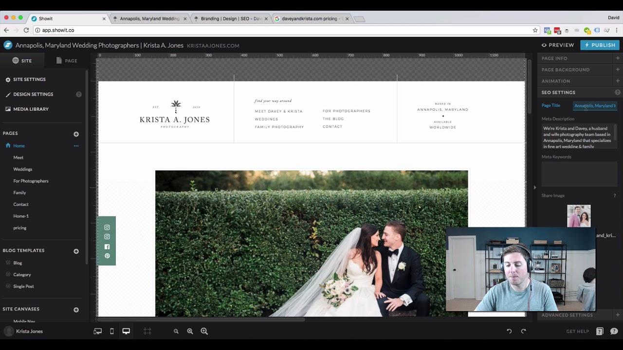623x350 pixels.
Task: Switch to the Page tab
Action: 67,61
